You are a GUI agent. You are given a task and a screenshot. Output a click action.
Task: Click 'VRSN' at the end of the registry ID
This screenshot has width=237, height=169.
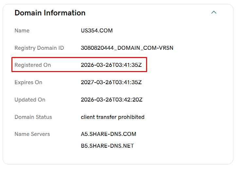click(x=166, y=48)
